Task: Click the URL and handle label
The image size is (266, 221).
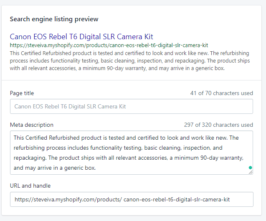Action: 30,186
